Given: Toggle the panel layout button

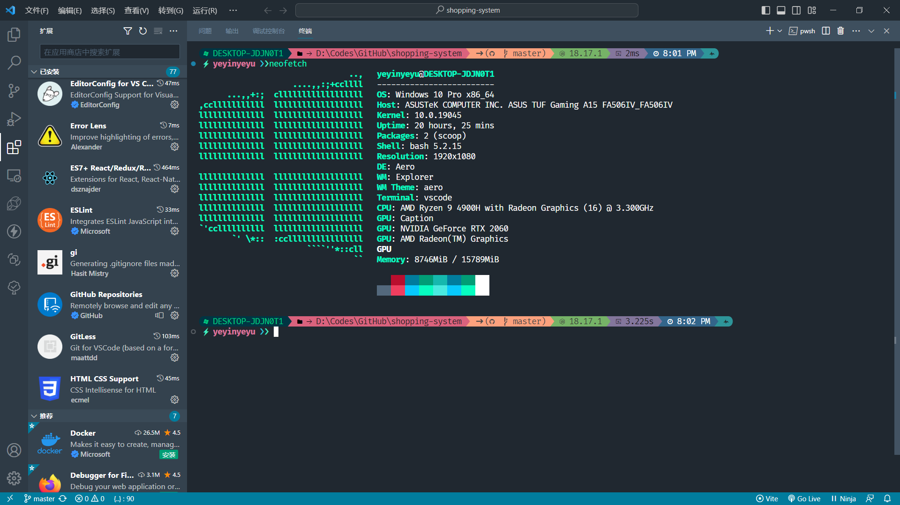Looking at the screenshot, I should [x=781, y=10].
